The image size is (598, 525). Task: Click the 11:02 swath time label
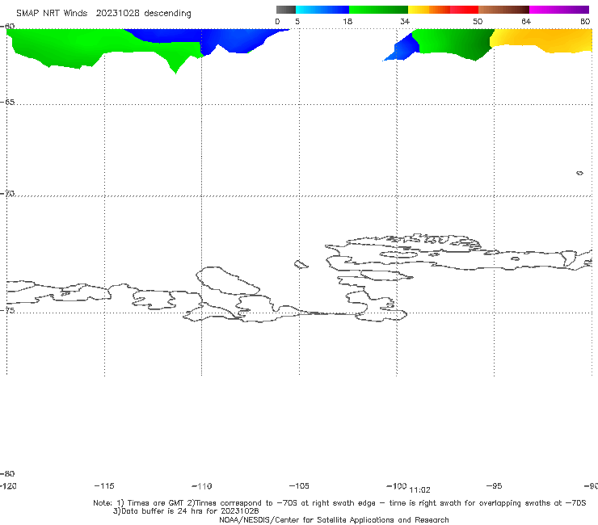(419, 490)
